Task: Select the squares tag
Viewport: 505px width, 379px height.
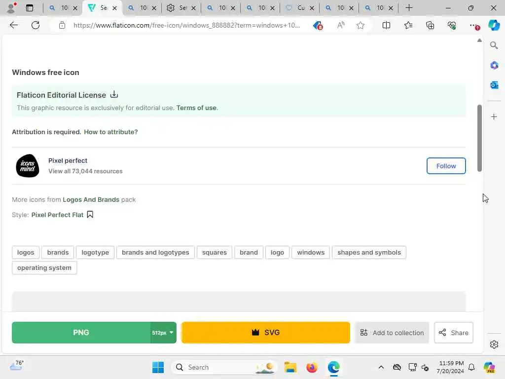Action: tap(215, 252)
